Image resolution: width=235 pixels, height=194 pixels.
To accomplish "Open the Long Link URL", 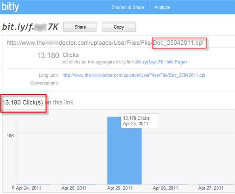I will tap(133, 75).
